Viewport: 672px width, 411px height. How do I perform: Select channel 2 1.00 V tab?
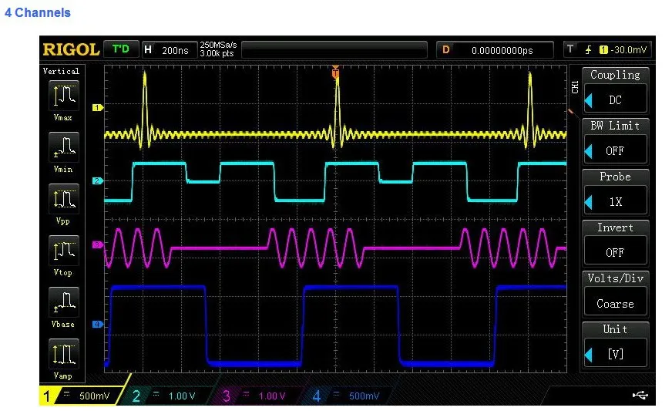[x=168, y=396]
